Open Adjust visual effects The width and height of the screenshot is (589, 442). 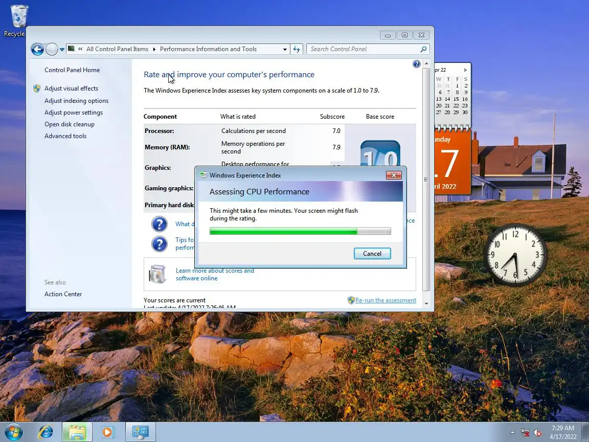tap(72, 89)
